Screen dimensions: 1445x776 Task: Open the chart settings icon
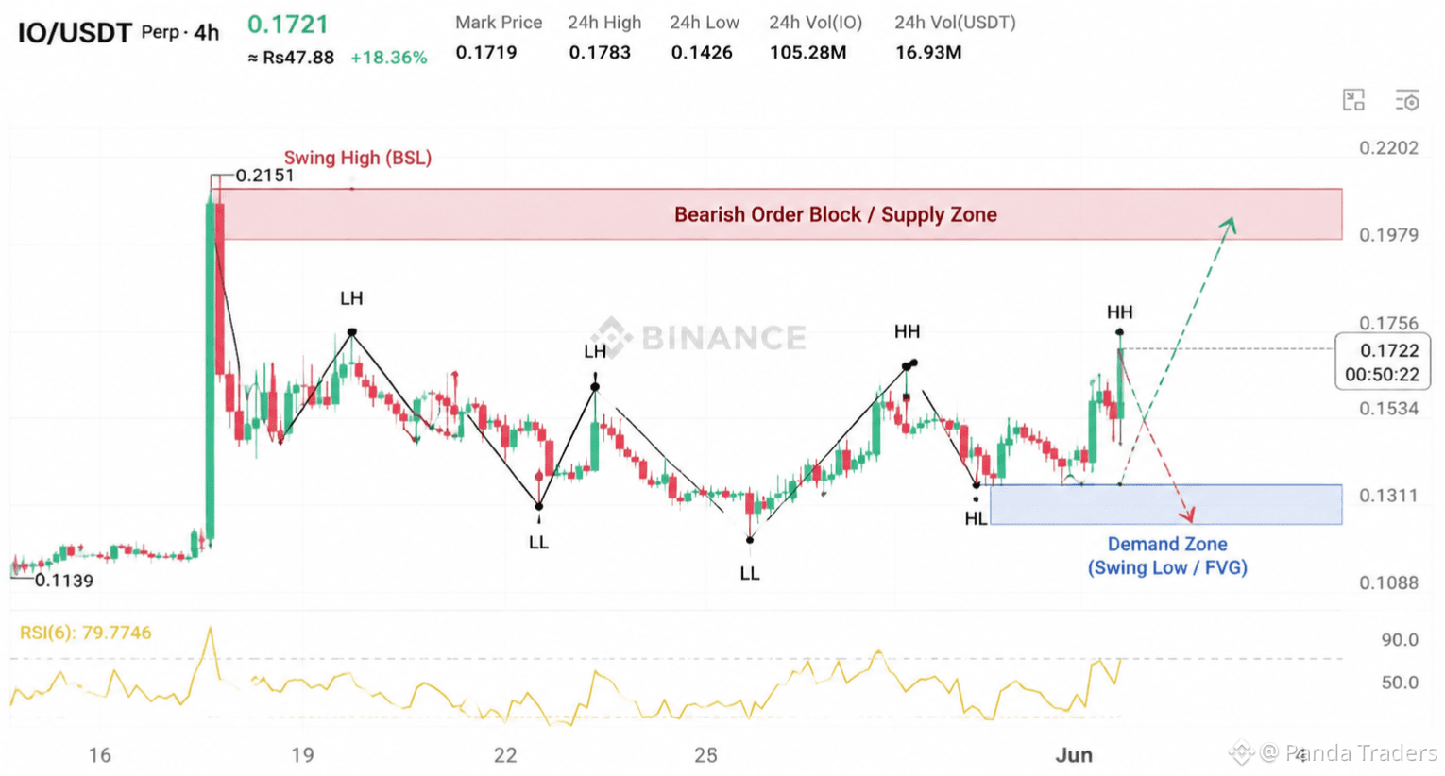point(1407,100)
